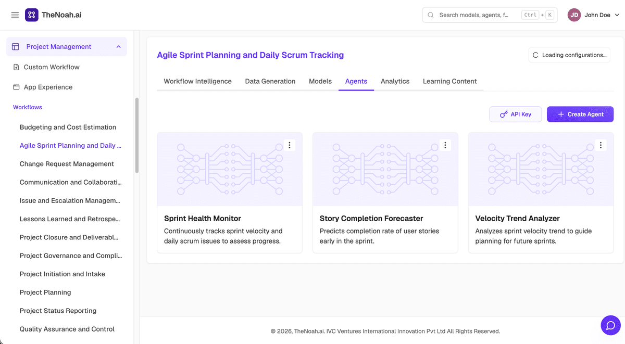Collapse the Project Management section chevron
Screen dimensions: 625x344
point(118,47)
